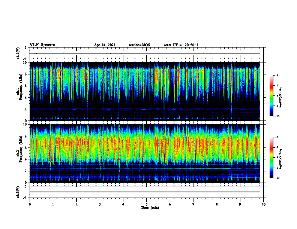Click the "-9" label on ch.2 colorbar
Viewport: 297px width, 229px height.
coord(277,168)
